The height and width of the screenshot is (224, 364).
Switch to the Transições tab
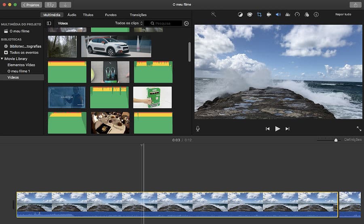[x=138, y=15]
